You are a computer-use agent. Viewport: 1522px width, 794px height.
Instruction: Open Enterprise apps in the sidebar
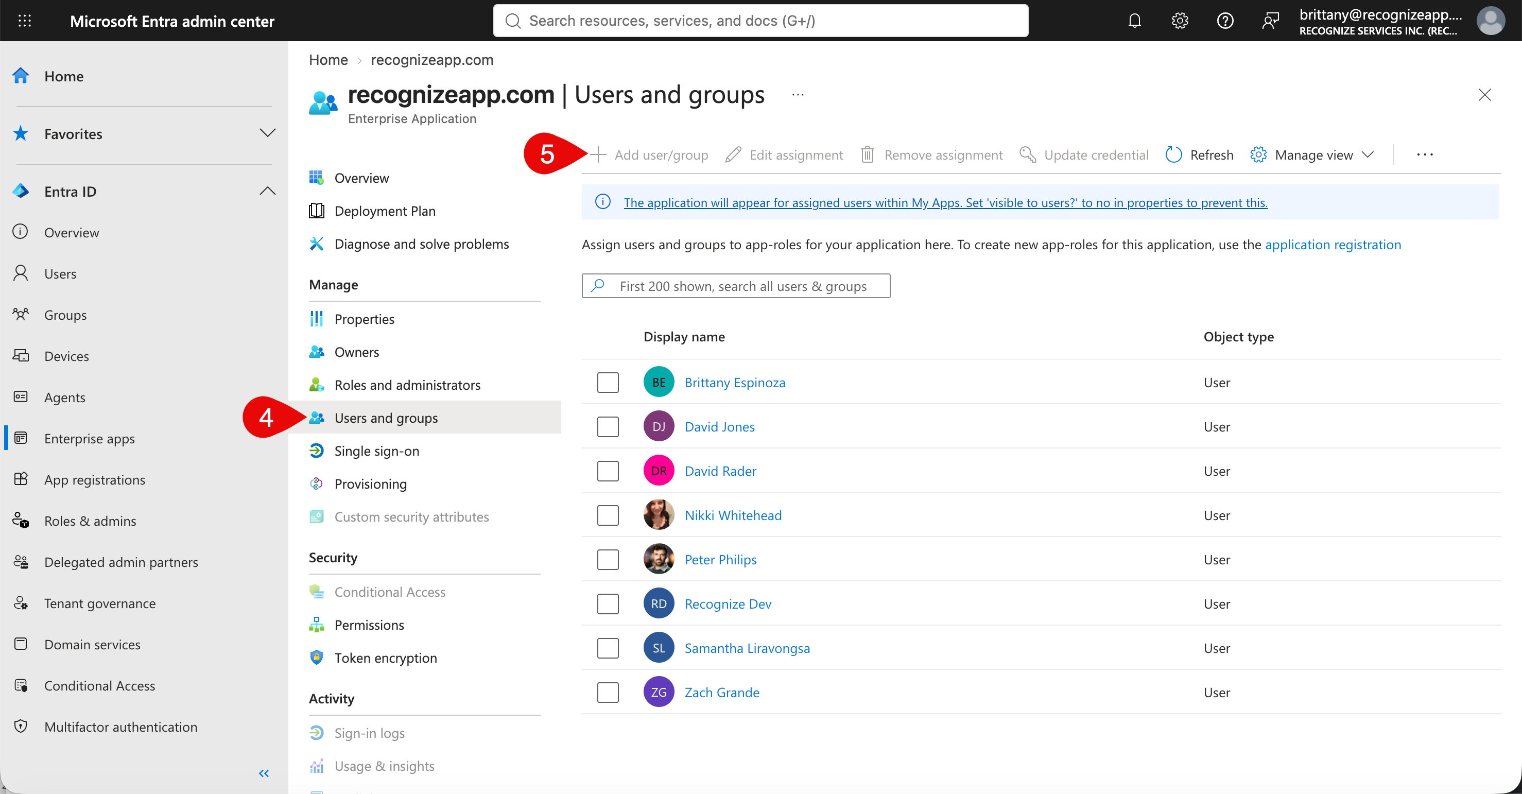[x=89, y=438]
